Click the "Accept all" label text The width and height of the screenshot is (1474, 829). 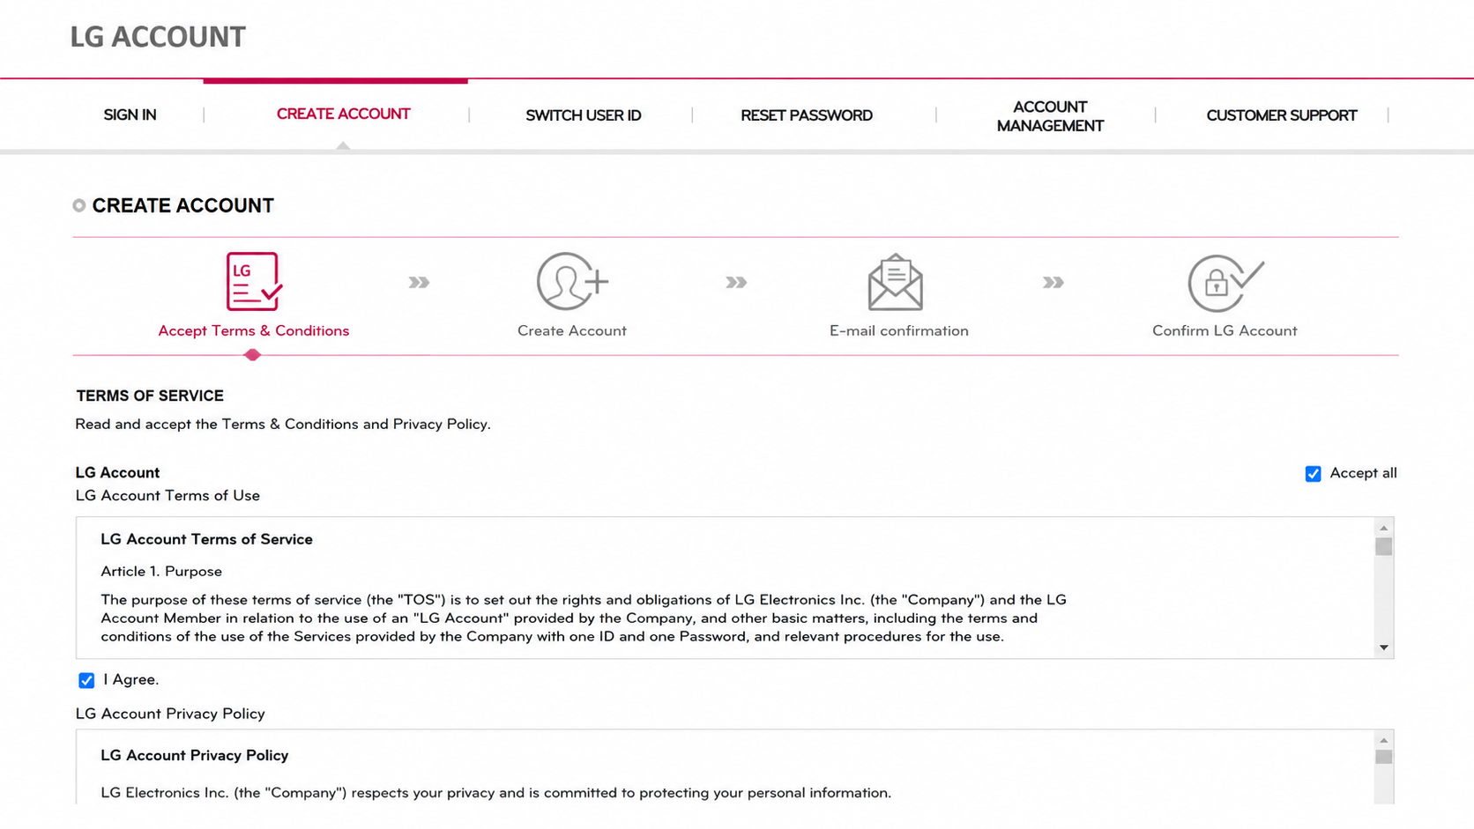[1363, 474]
